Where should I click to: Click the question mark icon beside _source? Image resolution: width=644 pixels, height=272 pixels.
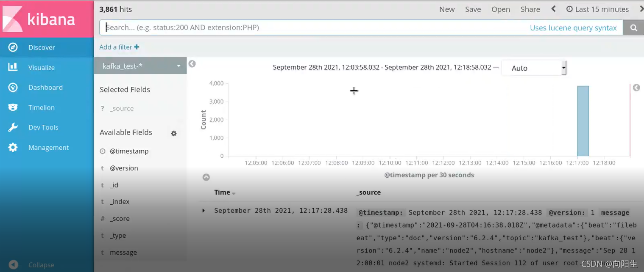[102, 108]
